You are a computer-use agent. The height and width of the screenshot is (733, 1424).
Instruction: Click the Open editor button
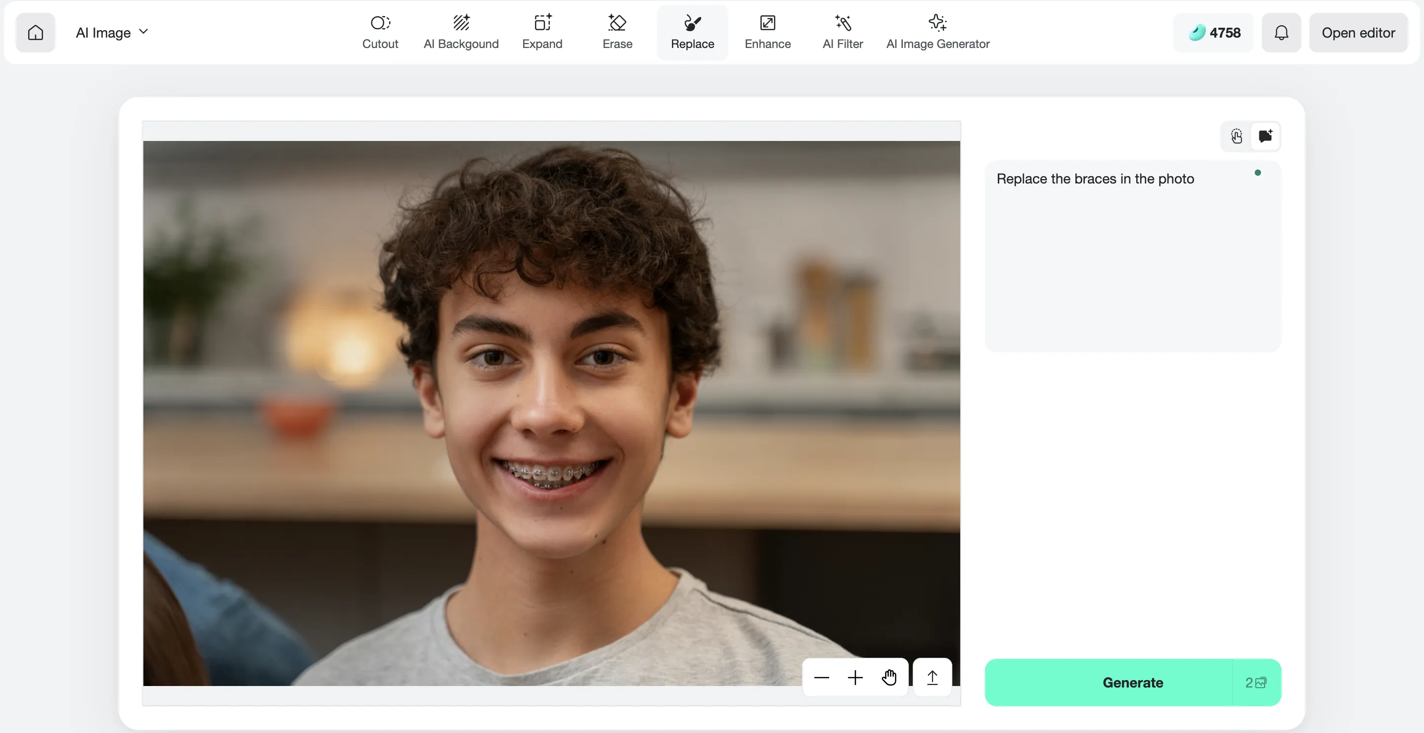[x=1359, y=32]
